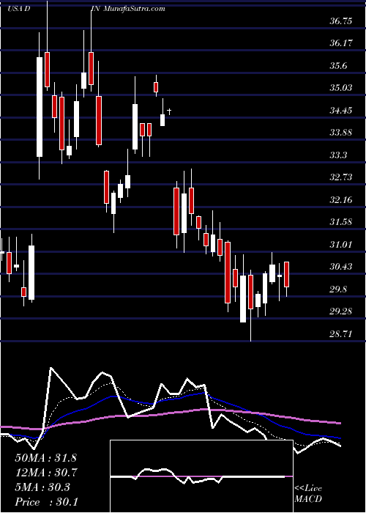The image size is (366, 513).
Task: Click the tallest white candlestick body
Action: (40, 107)
